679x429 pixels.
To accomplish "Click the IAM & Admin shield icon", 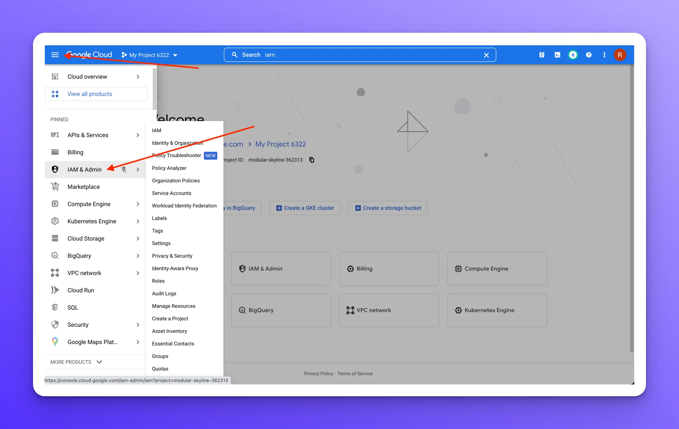I will pyautogui.click(x=55, y=169).
